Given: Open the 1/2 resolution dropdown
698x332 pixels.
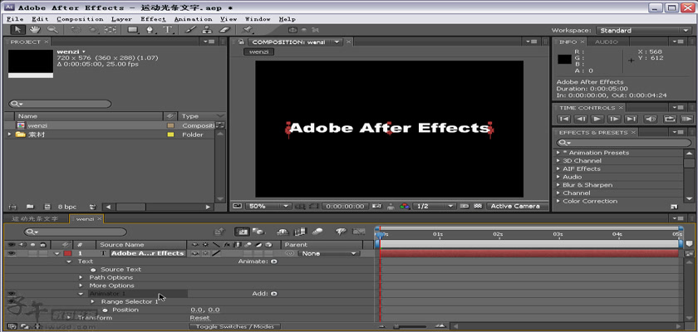Looking at the screenshot, I should pyautogui.click(x=434, y=206).
